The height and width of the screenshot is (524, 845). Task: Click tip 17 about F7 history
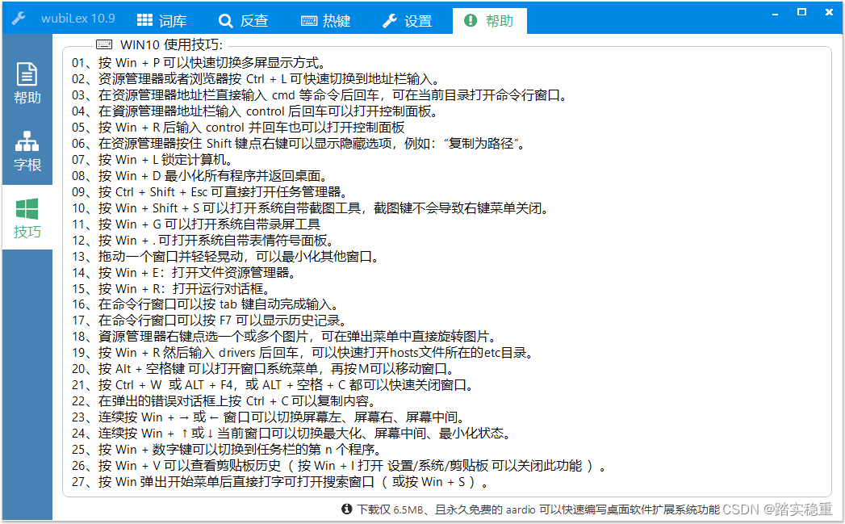pos(209,321)
